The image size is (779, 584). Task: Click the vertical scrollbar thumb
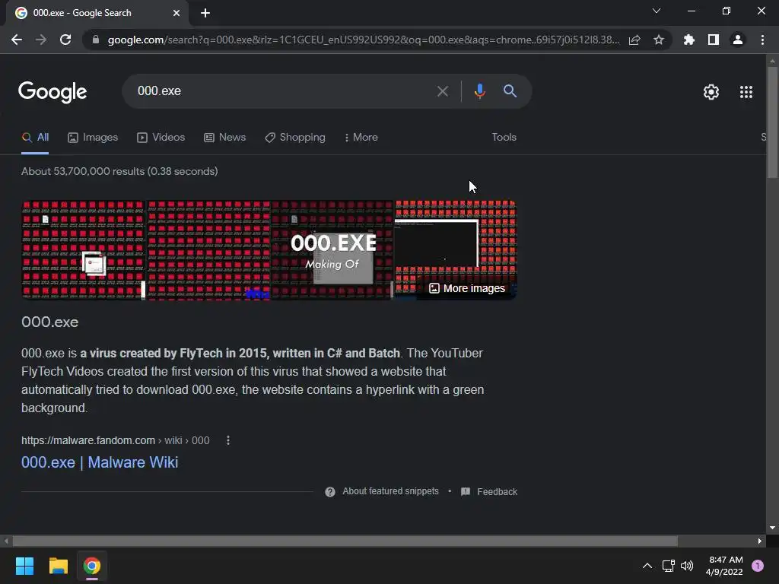772,122
